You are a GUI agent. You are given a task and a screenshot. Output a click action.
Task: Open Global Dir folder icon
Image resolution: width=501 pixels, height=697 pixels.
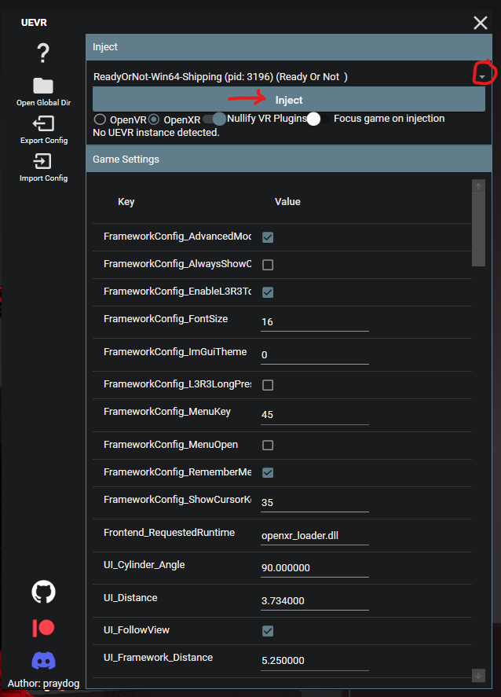click(x=43, y=86)
